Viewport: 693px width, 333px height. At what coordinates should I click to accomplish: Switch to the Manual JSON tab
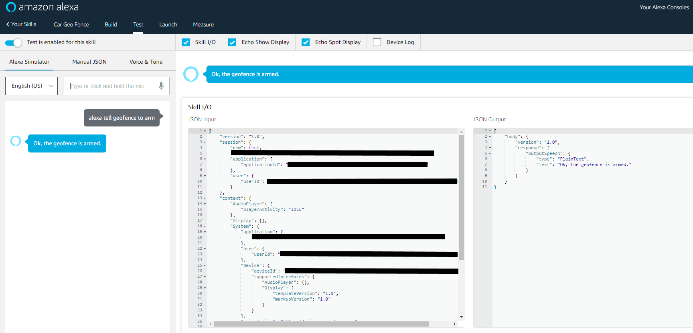[89, 62]
